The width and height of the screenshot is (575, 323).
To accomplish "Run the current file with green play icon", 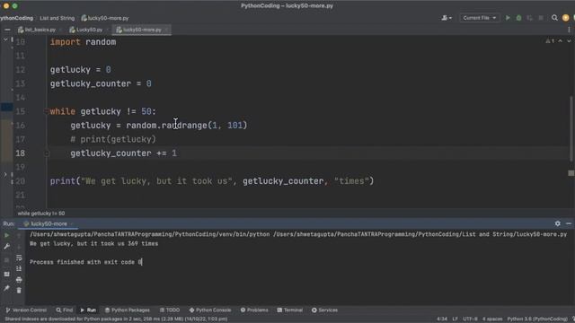I will [x=508, y=18].
